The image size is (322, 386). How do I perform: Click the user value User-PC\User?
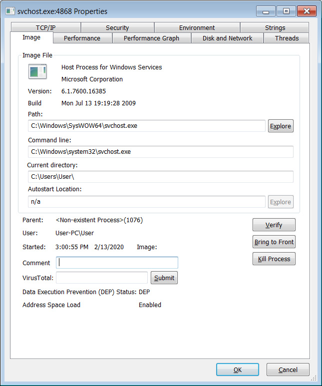tap(74, 233)
